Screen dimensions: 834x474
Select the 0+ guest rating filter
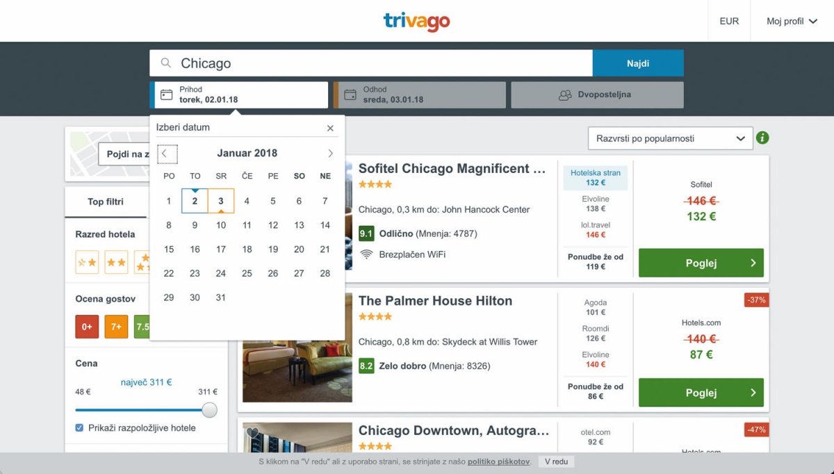pos(87,327)
